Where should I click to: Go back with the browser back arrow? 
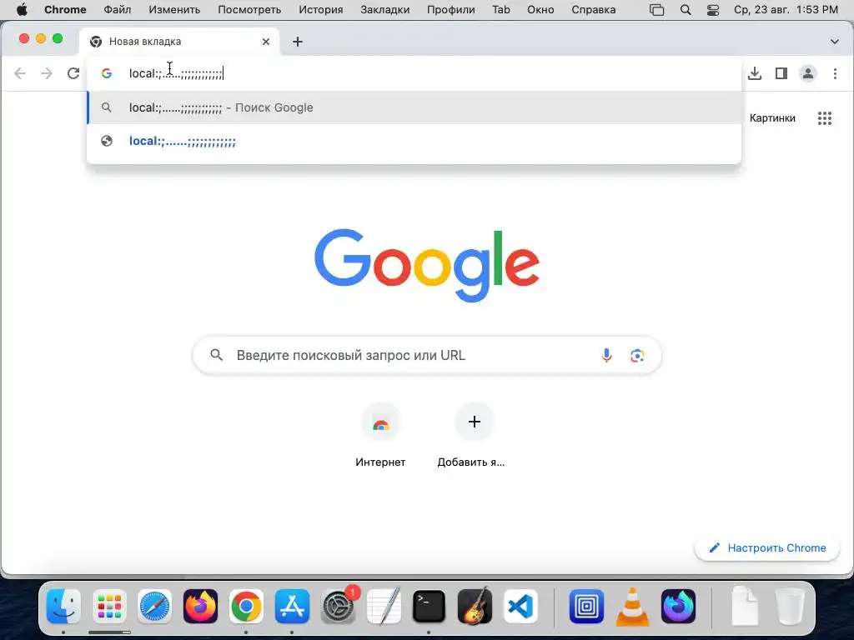pyautogui.click(x=20, y=73)
